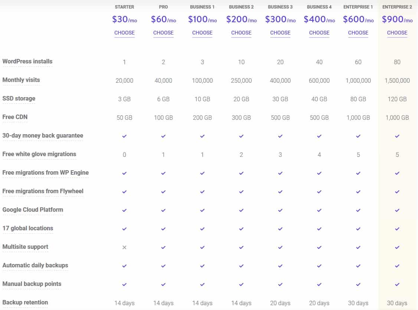Choose the Business 4 plan
The width and height of the screenshot is (418, 310).
click(319, 33)
